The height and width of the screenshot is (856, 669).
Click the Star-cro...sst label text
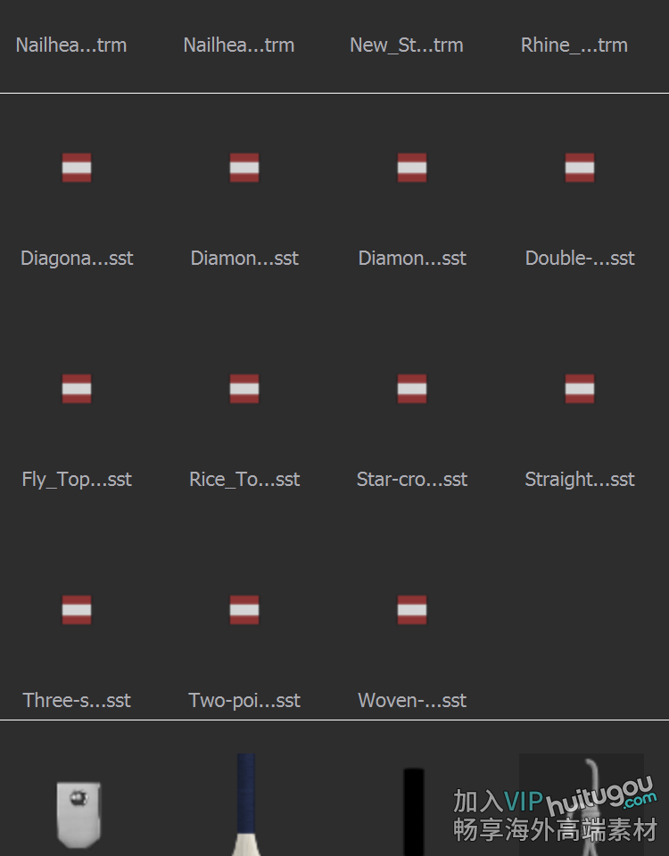click(x=412, y=480)
